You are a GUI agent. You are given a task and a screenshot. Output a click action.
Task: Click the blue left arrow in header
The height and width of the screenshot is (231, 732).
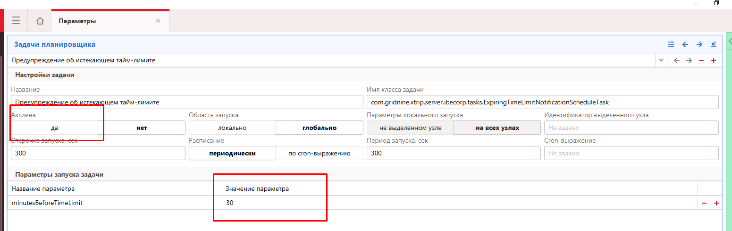click(x=685, y=44)
